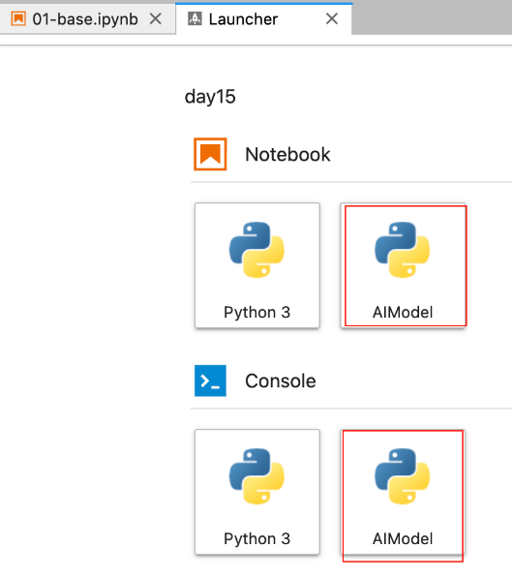Viewport: 513px width, 579px height.
Task: Click the orange Notebook section icon
Action: (210, 154)
